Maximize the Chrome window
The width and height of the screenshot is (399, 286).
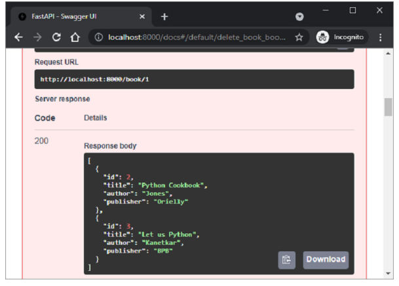(352, 10)
